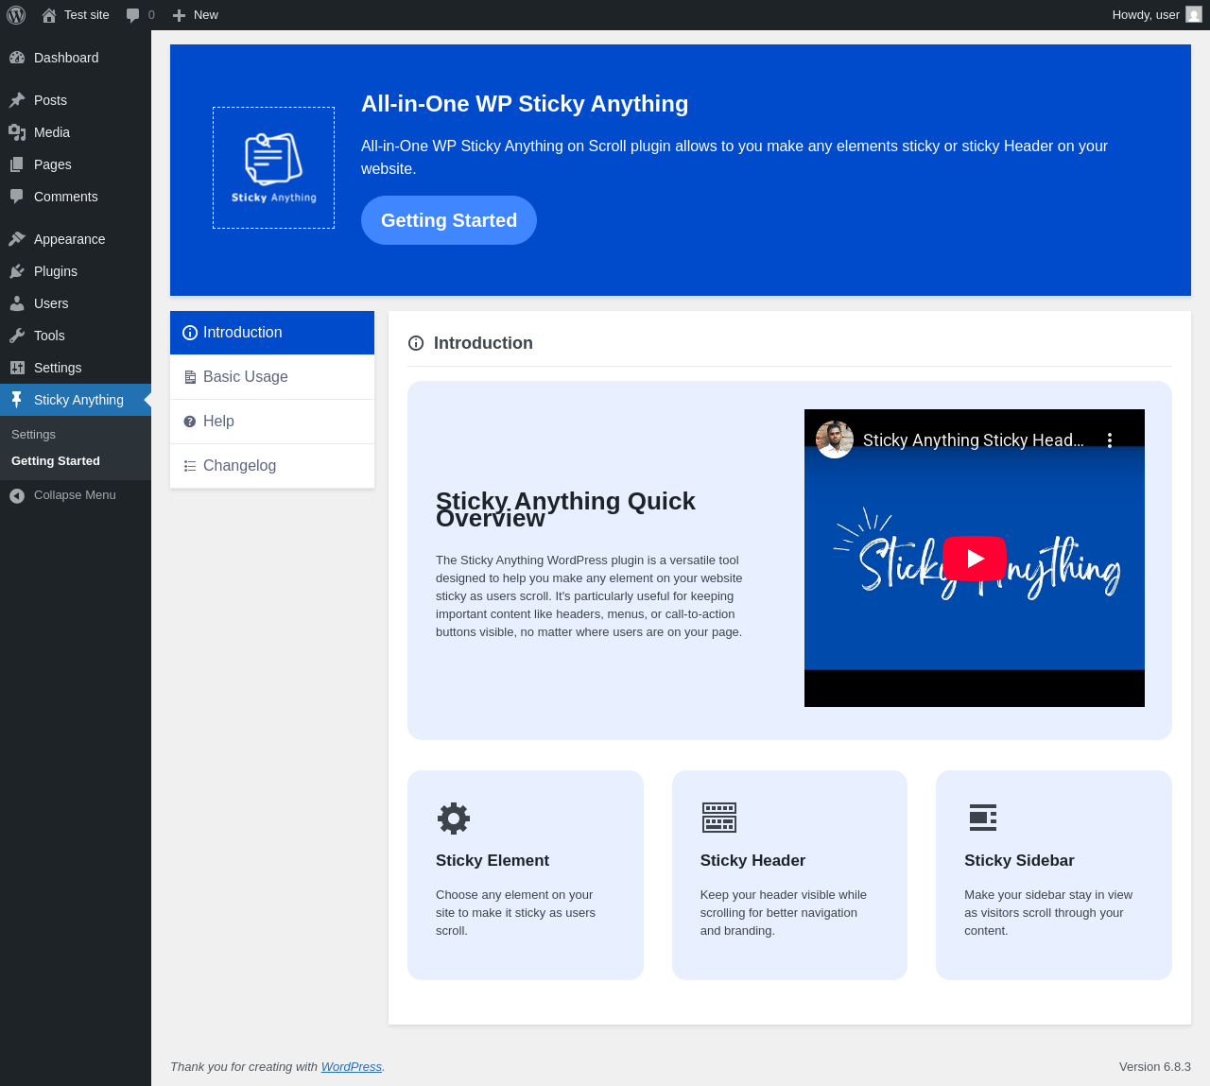Open Settings submenu under Sticky Anything
Screen dimensions: 1210x1086
click(76, 435)
